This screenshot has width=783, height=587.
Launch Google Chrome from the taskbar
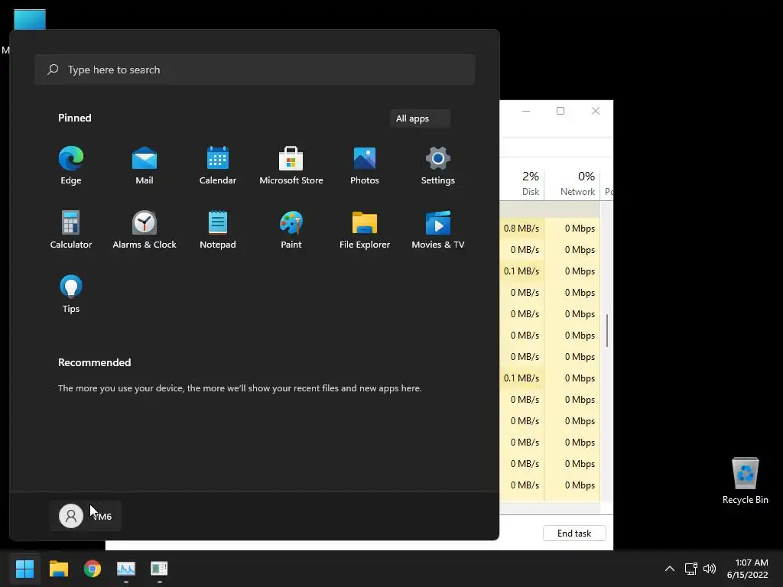coord(93,569)
